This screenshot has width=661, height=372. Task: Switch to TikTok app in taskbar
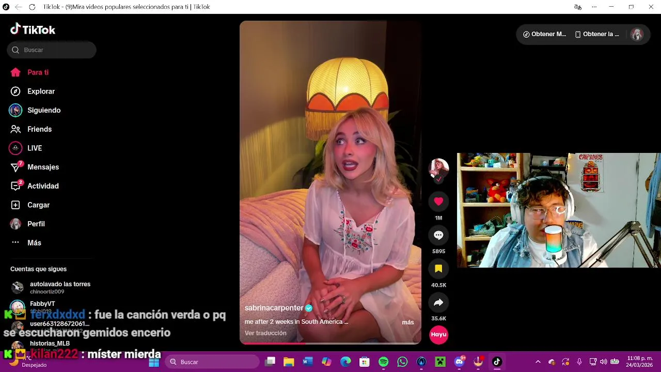point(497,362)
